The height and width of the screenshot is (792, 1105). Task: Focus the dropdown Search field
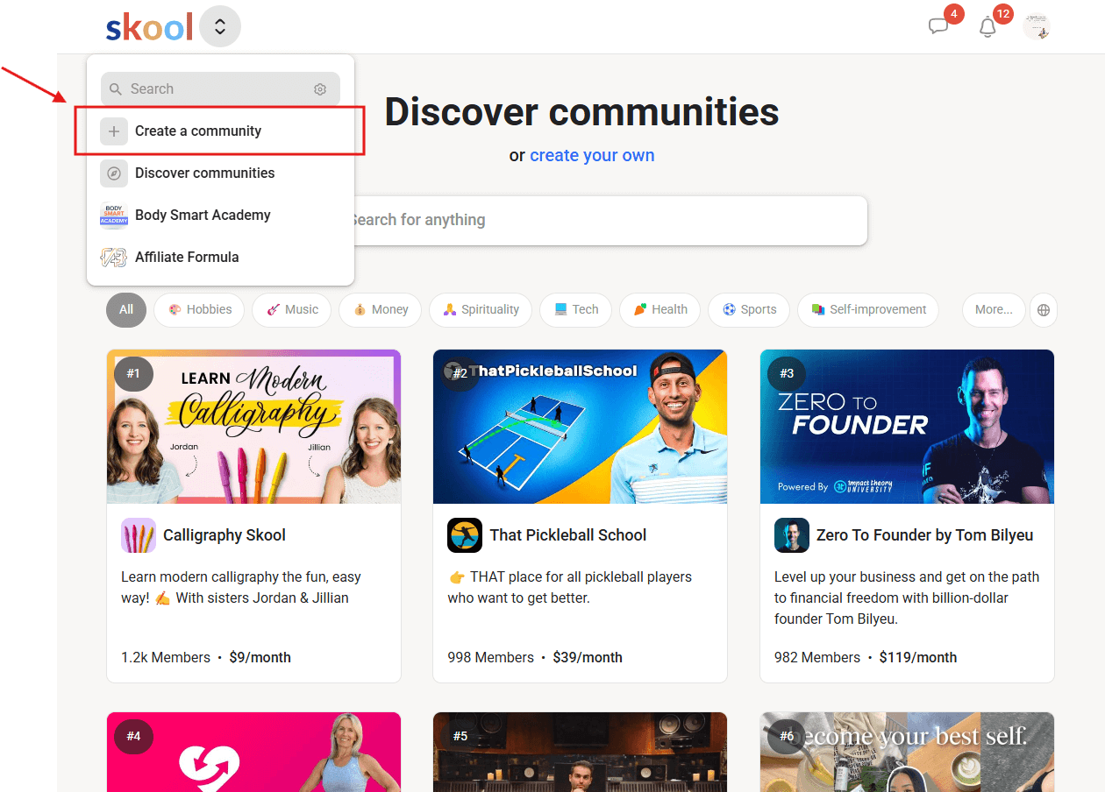point(220,89)
